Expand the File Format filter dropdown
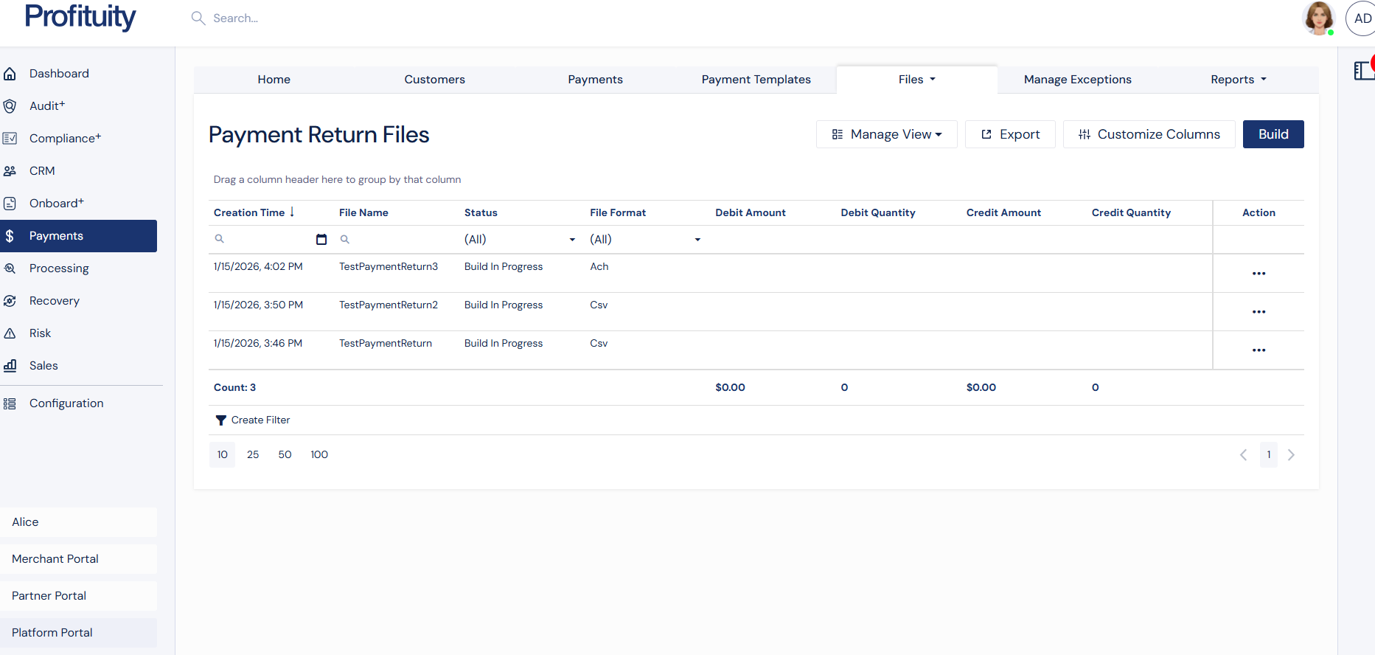This screenshot has width=1375, height=655. tap(697, 240)
